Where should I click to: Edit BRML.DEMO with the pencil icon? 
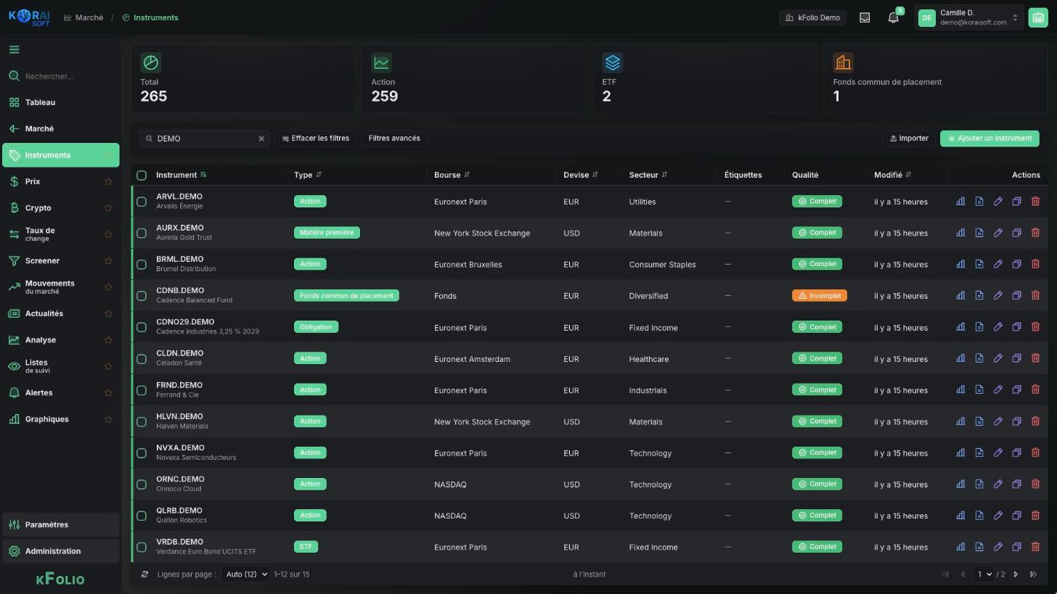997,264
